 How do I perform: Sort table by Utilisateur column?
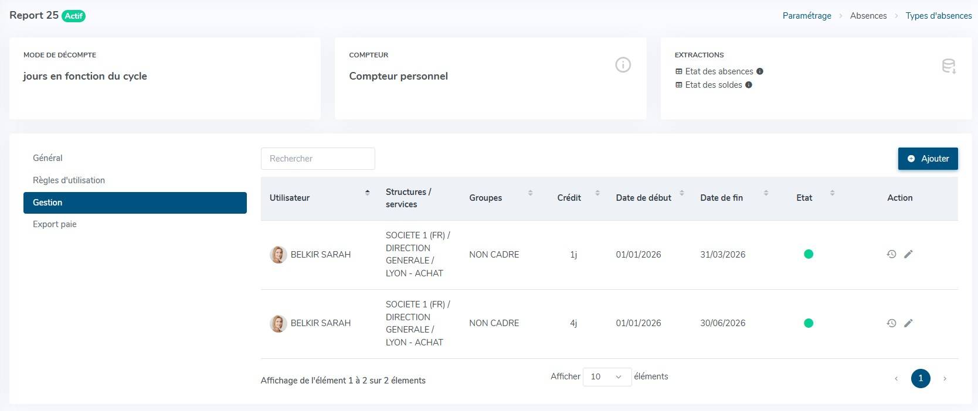coord(367,193)
